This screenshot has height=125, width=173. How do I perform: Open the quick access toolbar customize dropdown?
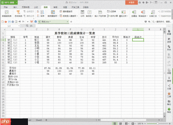28,22
